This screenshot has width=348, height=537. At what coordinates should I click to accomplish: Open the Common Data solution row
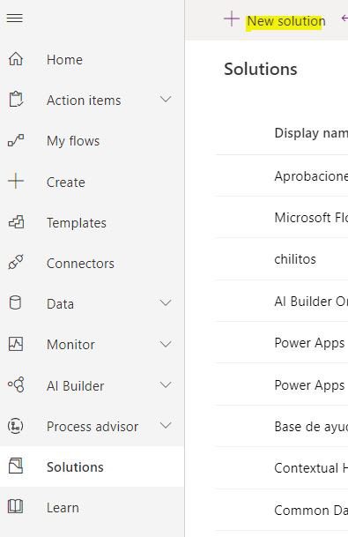(x=311, y=511)
